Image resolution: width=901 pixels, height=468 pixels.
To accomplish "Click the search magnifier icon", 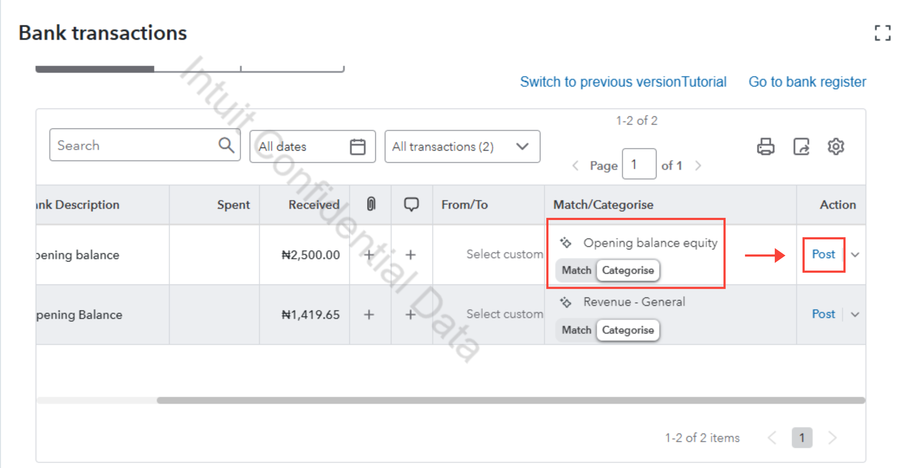I will pos(226,145).
